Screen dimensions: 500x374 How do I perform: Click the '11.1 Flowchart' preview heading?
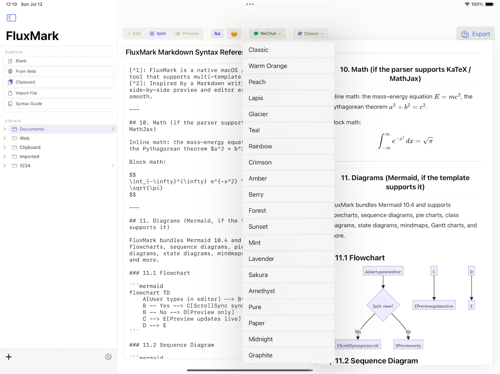(360, 258)
